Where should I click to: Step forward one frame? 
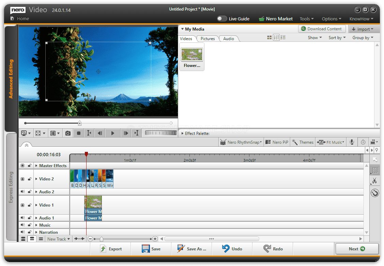[126, 133]
